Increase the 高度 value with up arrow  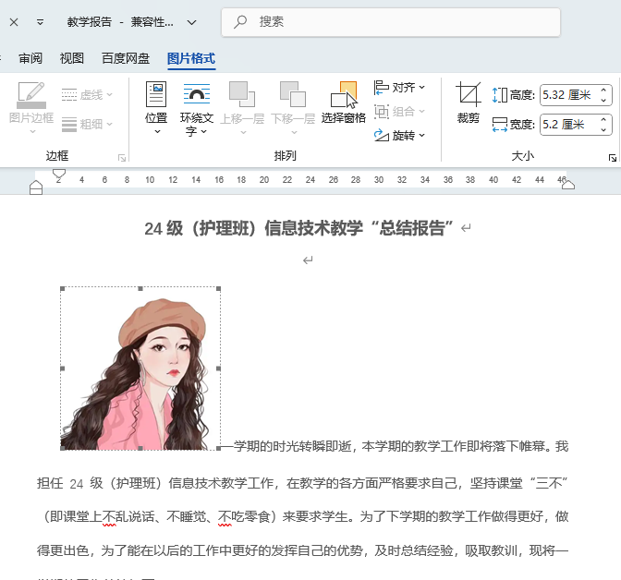click(603, 90)
